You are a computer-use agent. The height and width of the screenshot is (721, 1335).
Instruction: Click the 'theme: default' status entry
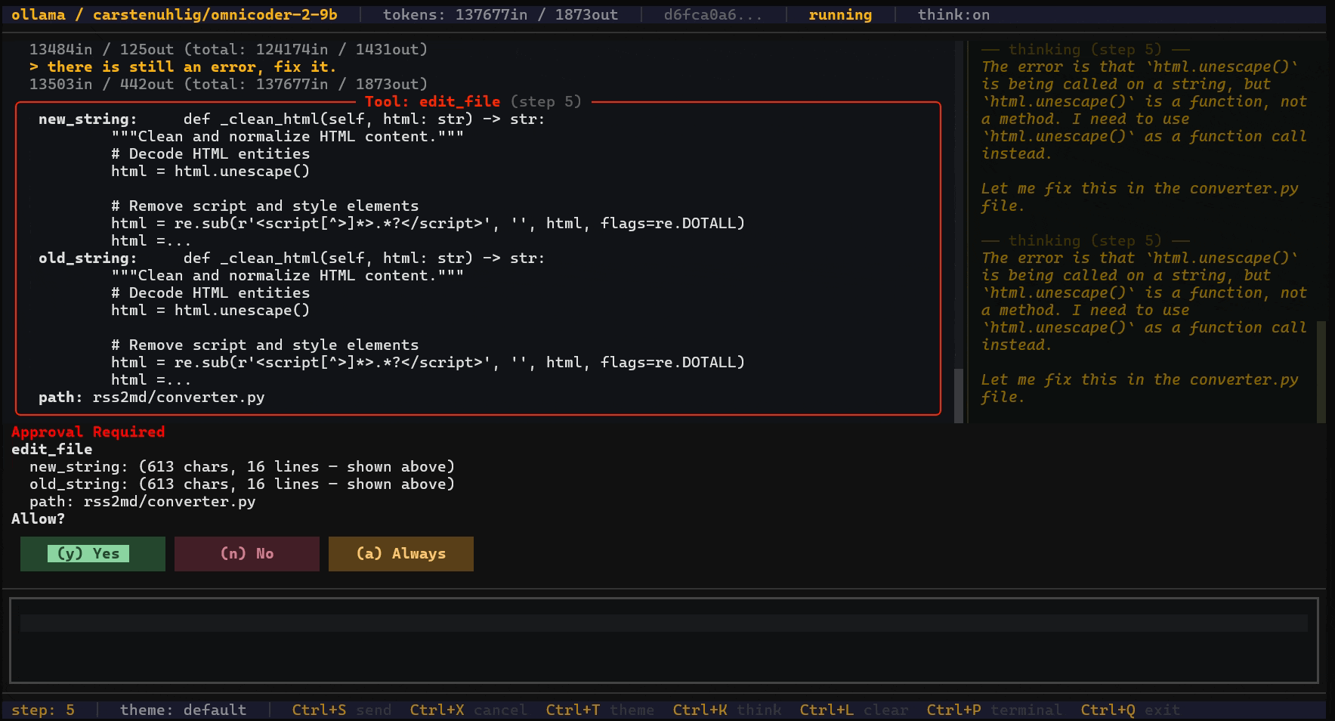(183, 710)
